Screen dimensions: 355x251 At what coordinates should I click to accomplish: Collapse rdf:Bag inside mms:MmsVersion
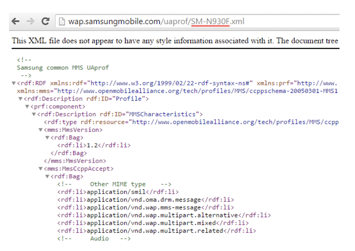point(47,137)
